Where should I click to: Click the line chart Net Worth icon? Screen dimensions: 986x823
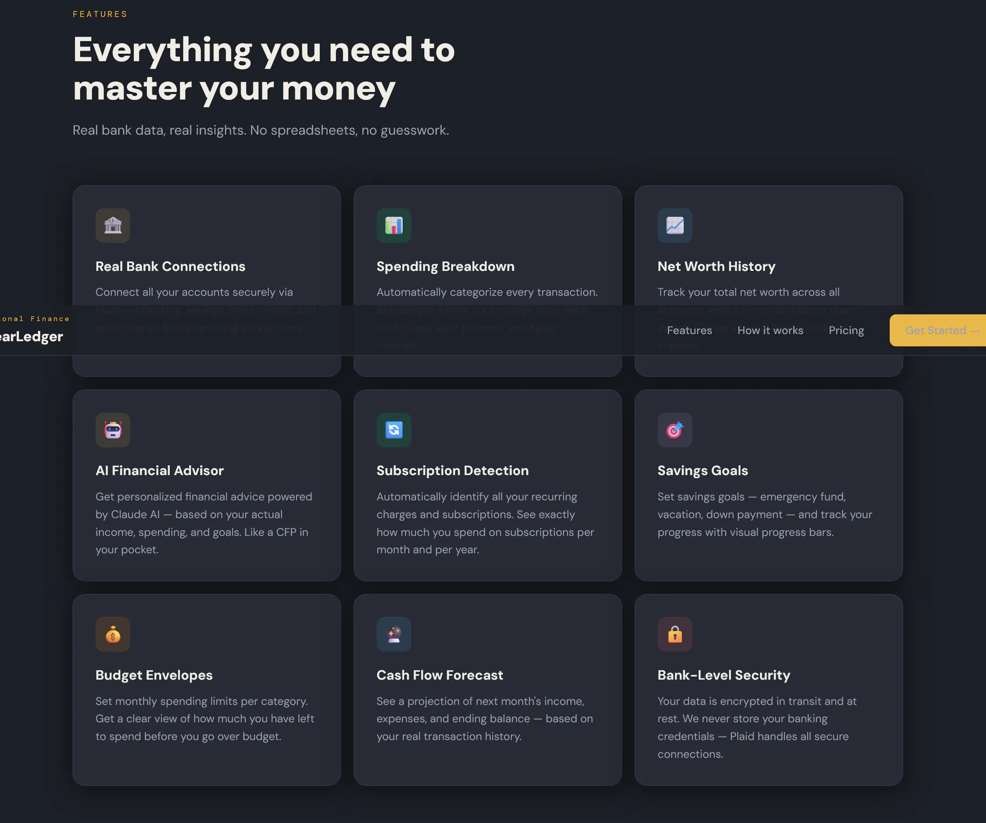click(x=675, y=225)
